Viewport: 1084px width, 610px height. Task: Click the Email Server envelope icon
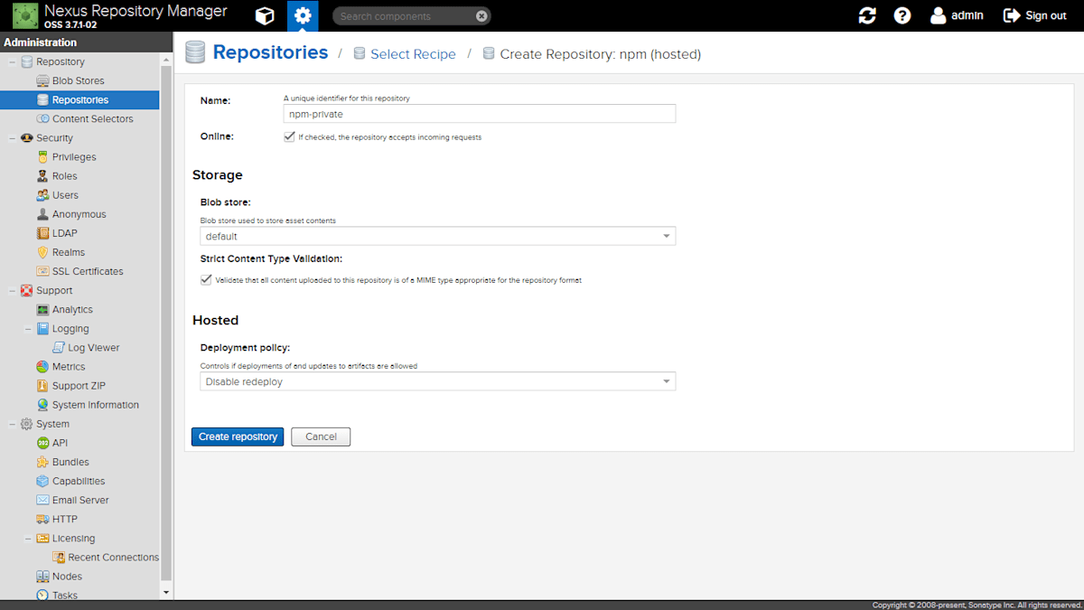tap(42, 500)
